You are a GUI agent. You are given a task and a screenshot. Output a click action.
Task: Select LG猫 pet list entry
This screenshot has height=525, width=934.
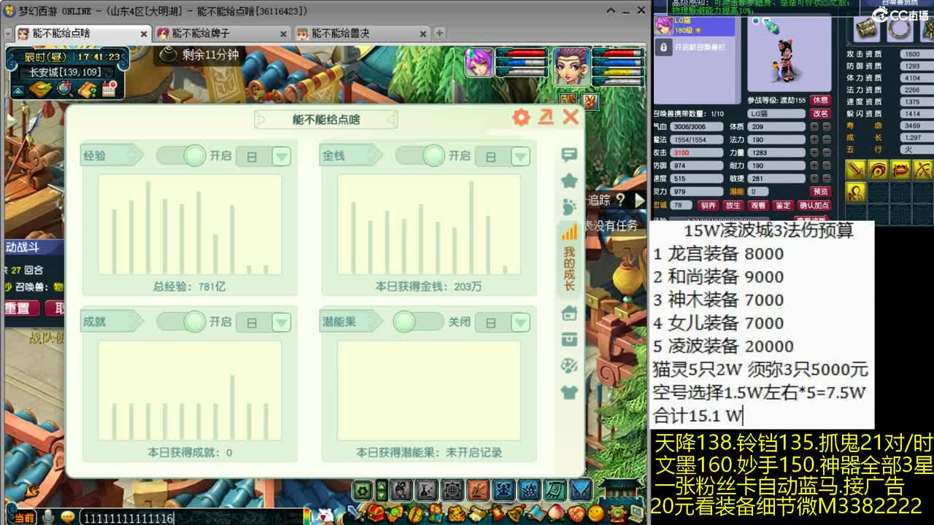click(x=694, y=26)
